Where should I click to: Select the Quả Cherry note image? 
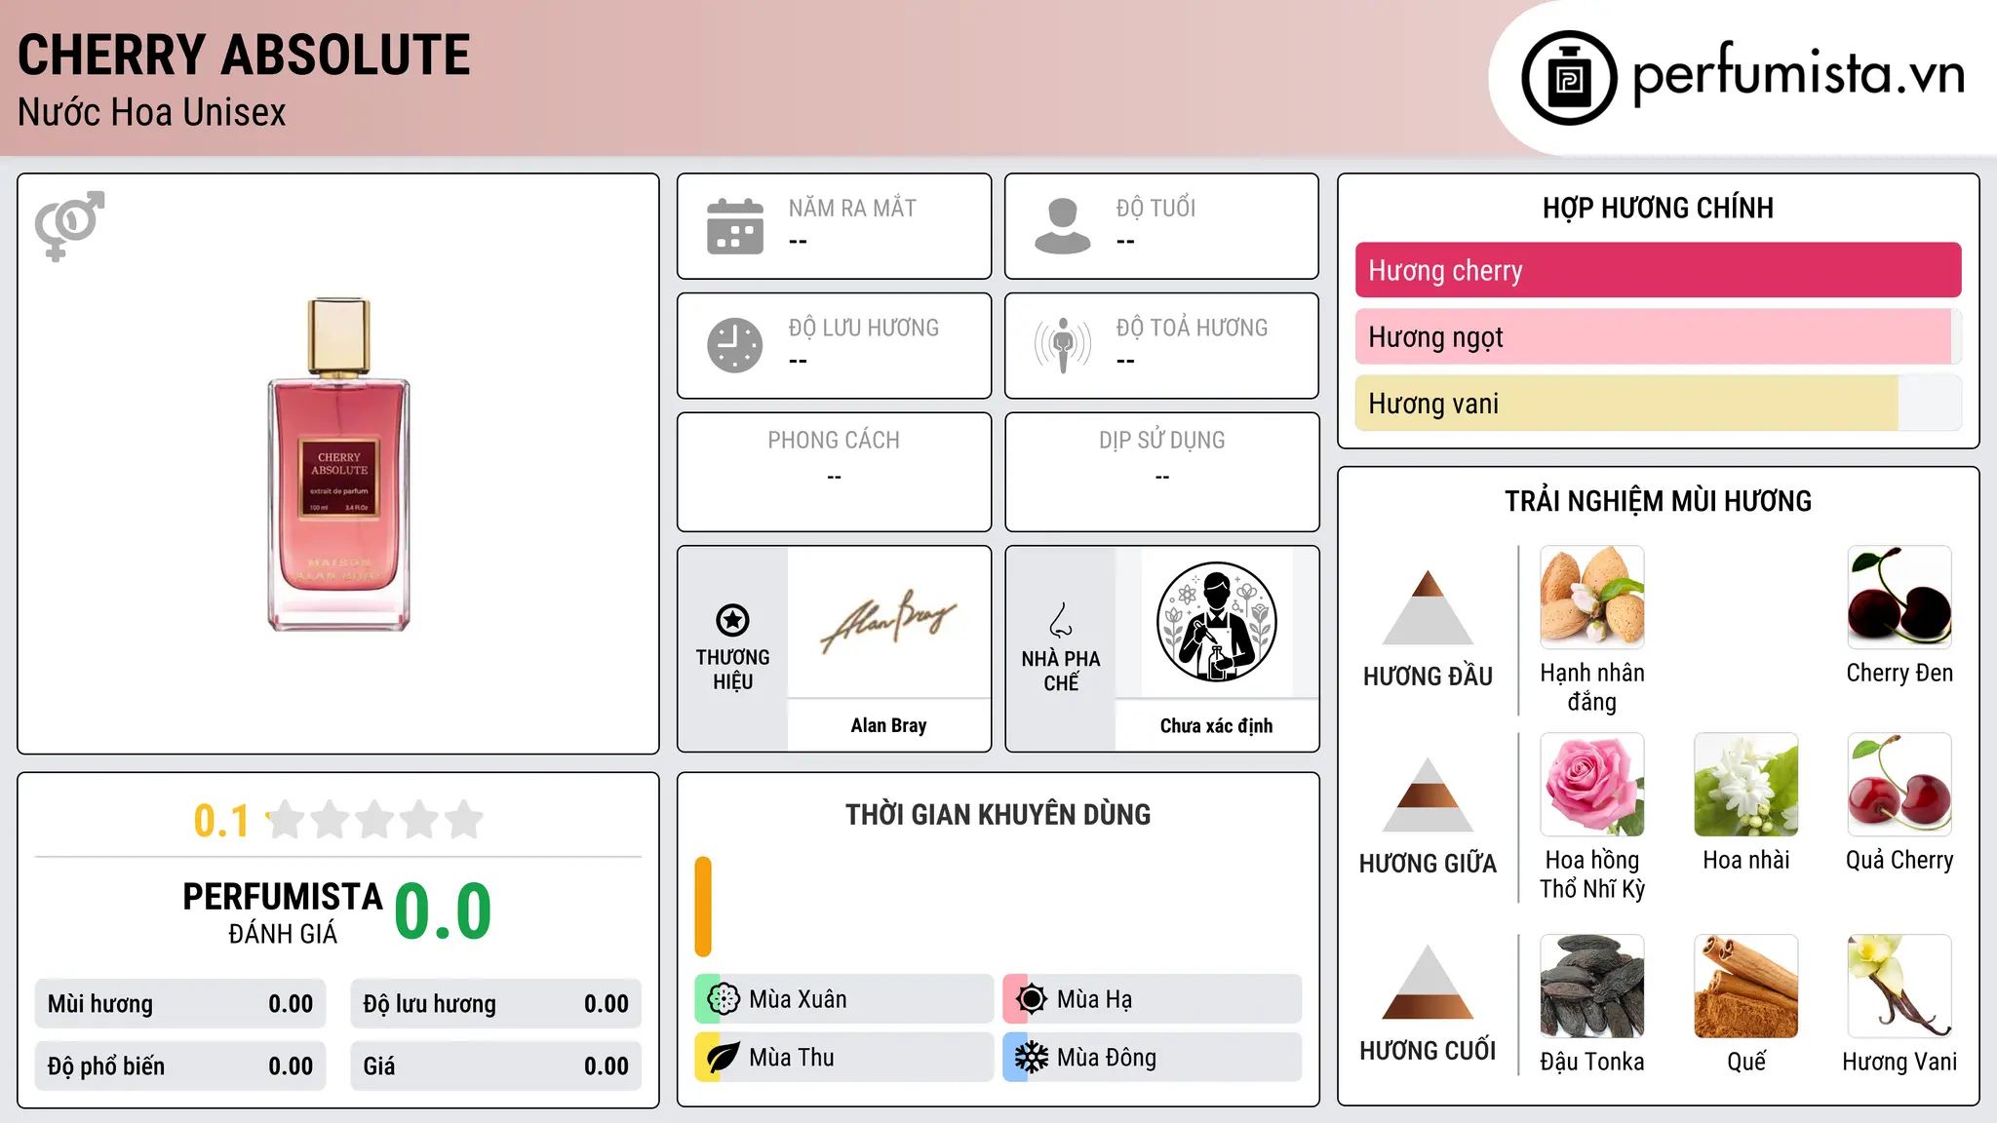[1899, 785]
